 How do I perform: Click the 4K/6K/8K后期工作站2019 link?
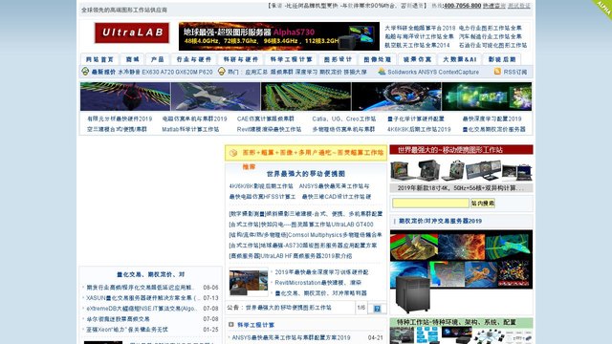click(419, 129)
